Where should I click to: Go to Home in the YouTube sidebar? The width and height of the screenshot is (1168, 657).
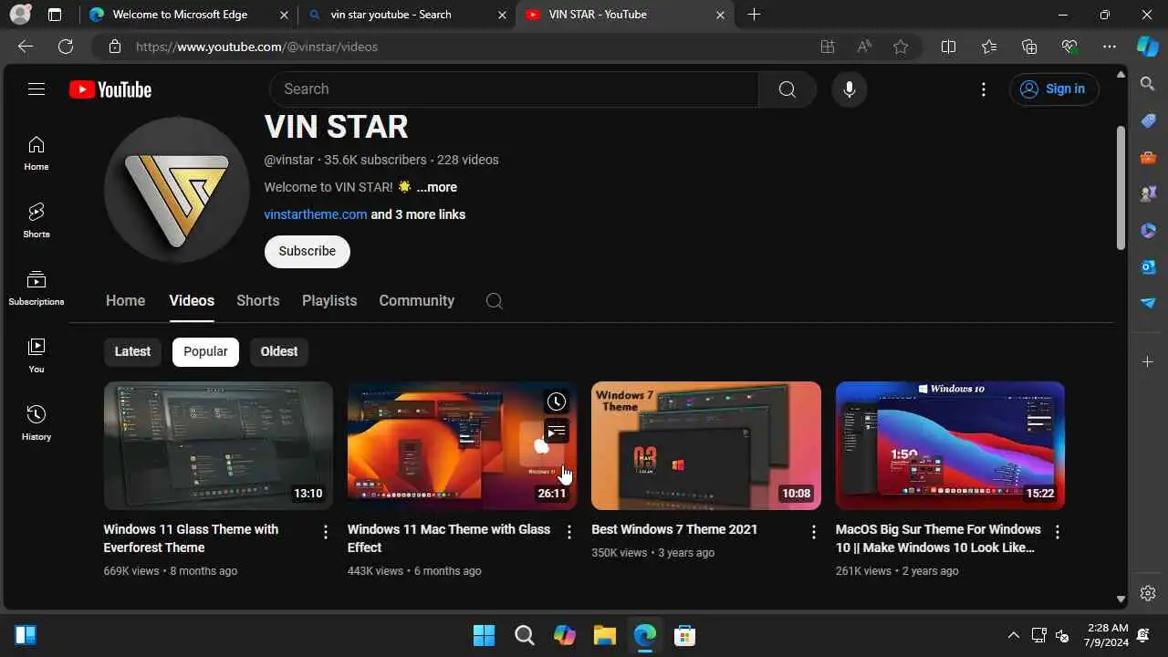(x=36, y=154)
